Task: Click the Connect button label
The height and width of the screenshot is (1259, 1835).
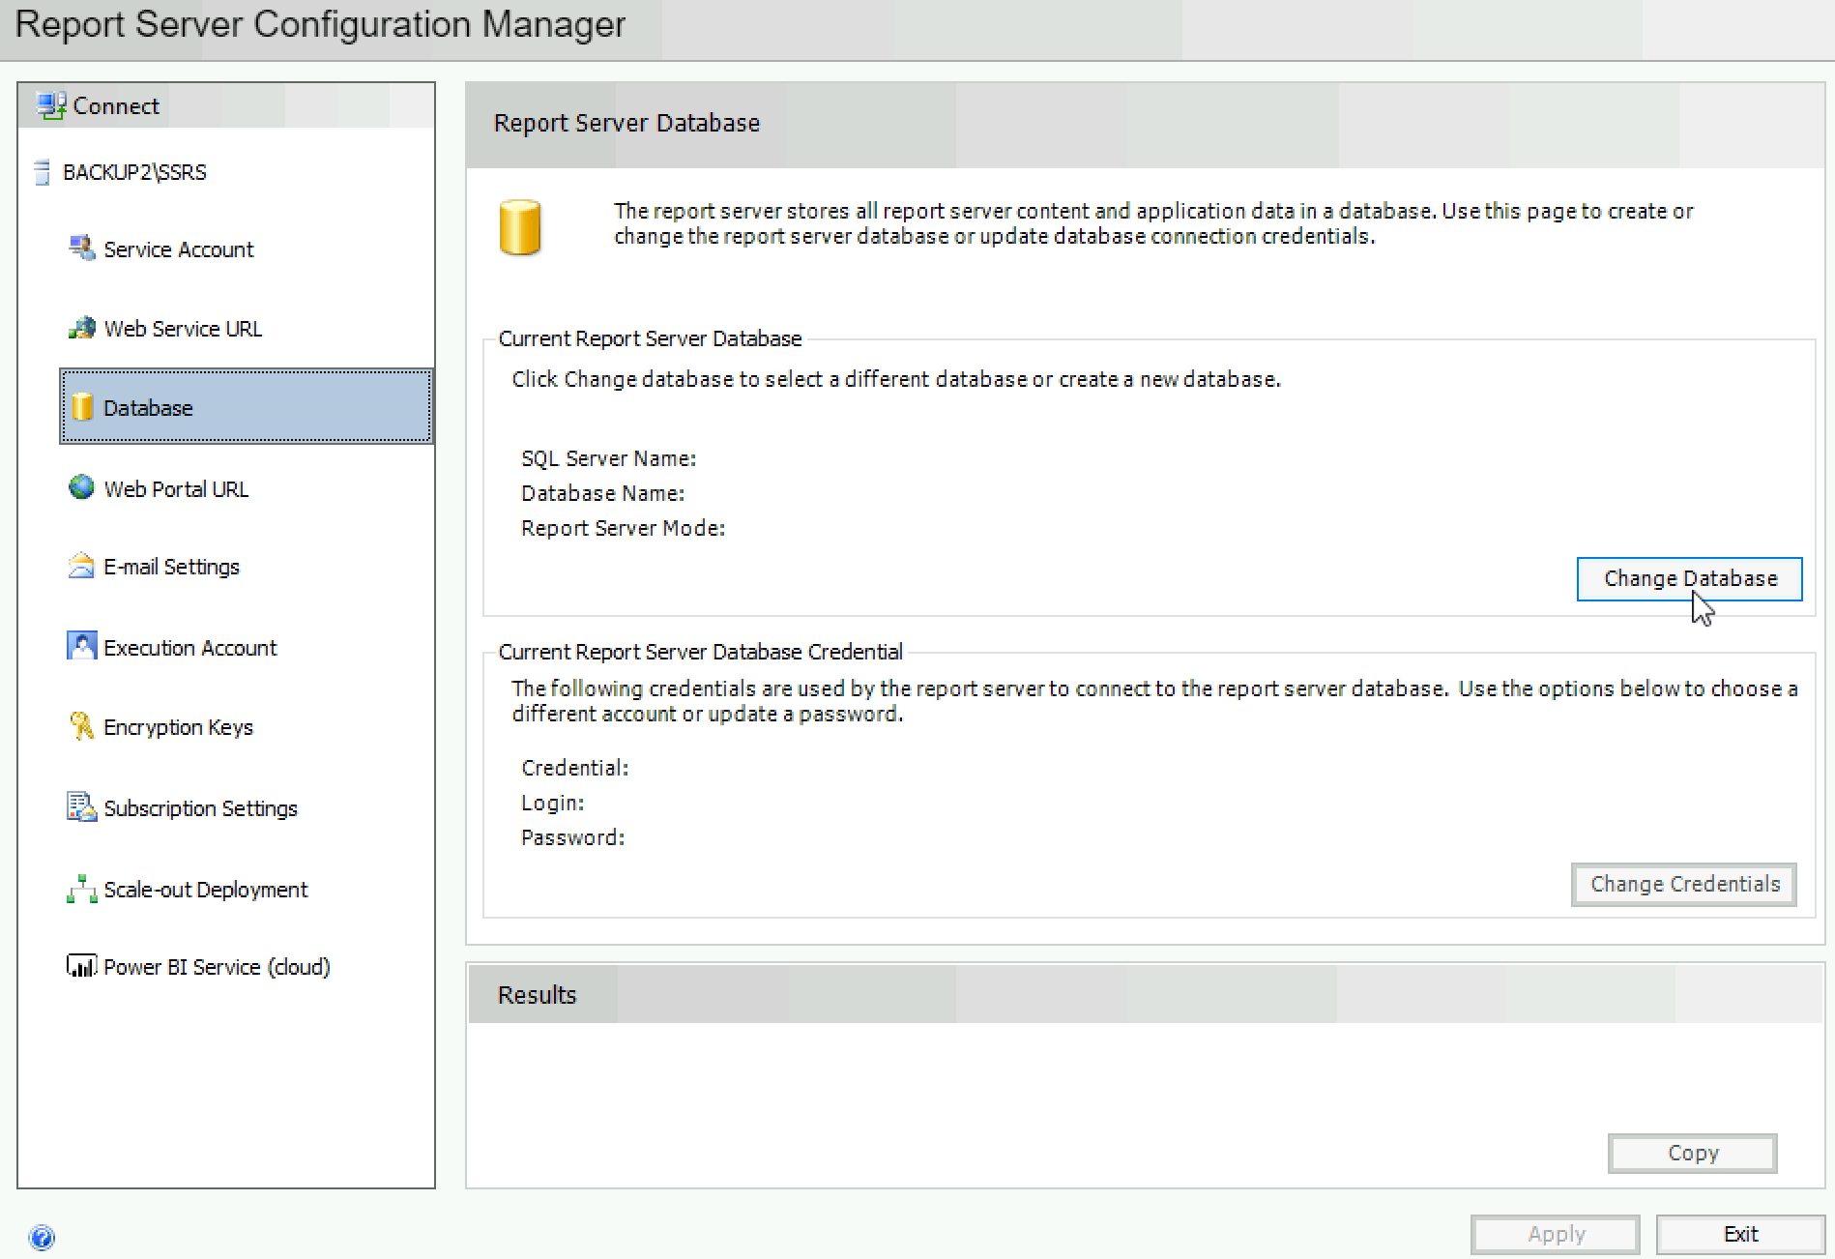Action: pos(116,106)
